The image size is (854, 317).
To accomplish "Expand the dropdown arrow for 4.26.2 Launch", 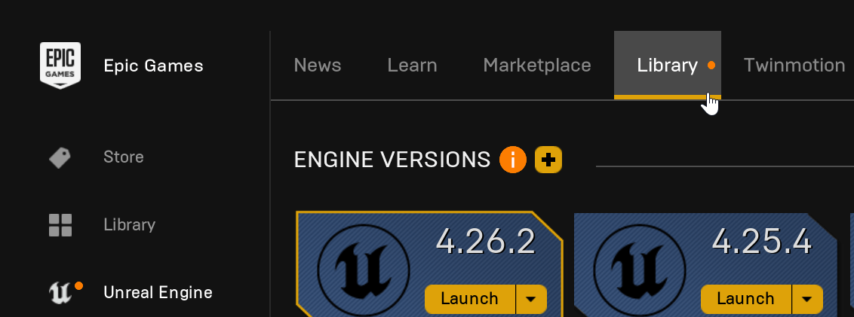I will (x=531, y=299).
